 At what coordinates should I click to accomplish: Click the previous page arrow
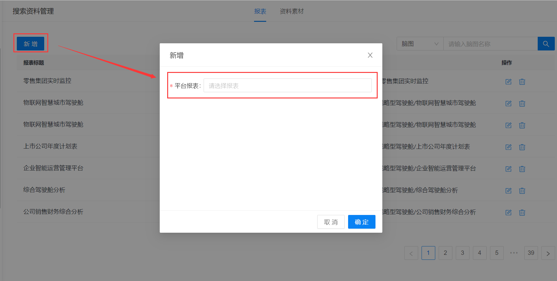coord(411,253)
